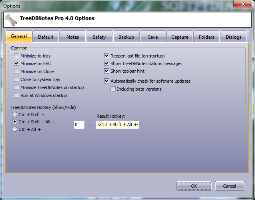Click the Result HotKey field
This screenshot has height=200, width=255.
(x=118, y=125)
